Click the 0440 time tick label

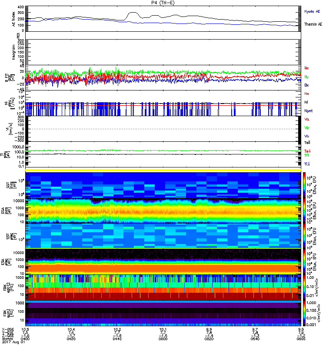[x=117, y=339]
